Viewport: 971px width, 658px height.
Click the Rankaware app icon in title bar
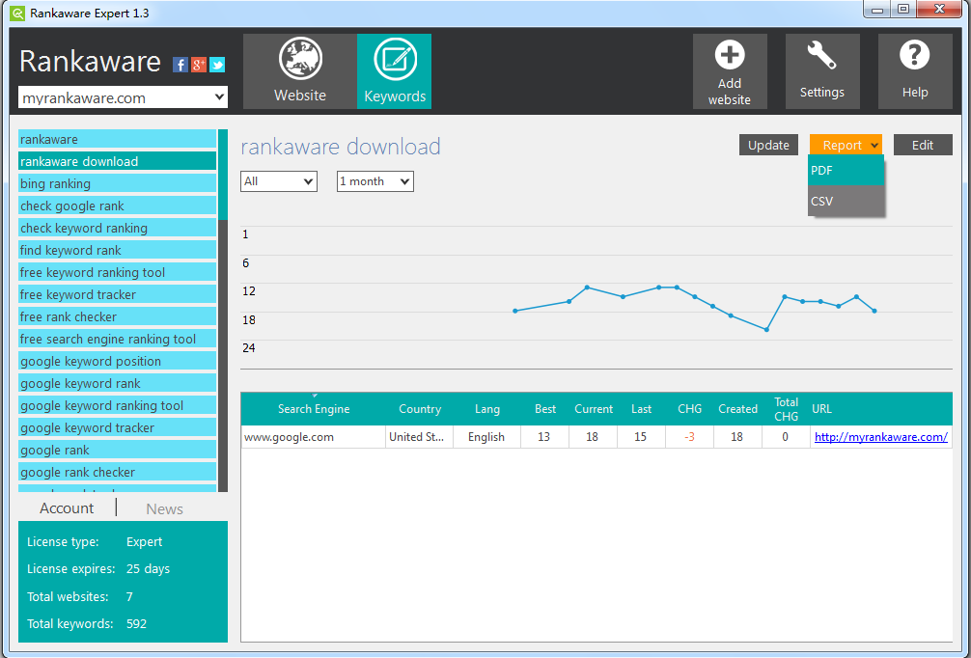coord(17,13)
